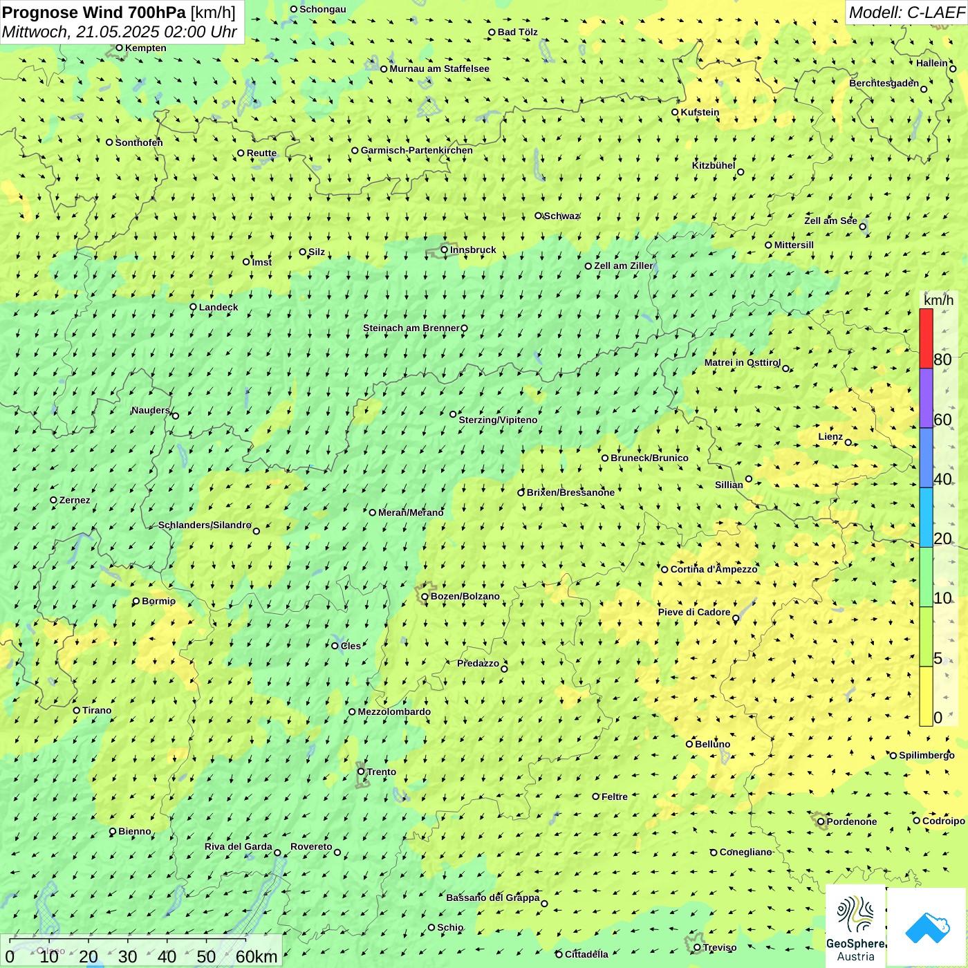Image resolution: width=968 pixels, height=968 pixels.
Task: Click the Lienz city label
Action: 830,436
